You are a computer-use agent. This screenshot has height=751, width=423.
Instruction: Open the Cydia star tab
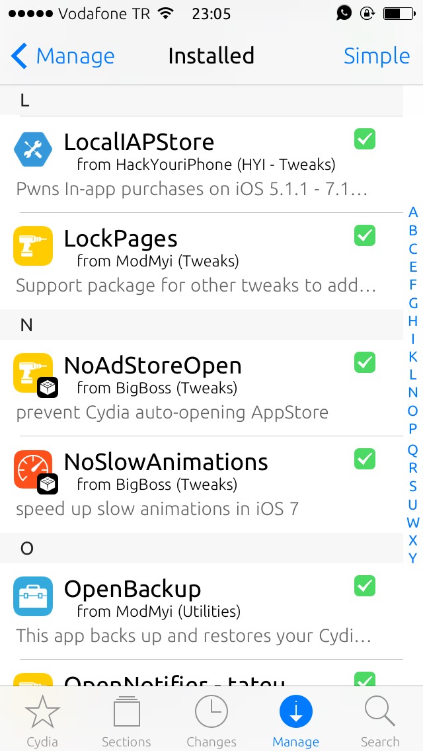coord(42,721)
